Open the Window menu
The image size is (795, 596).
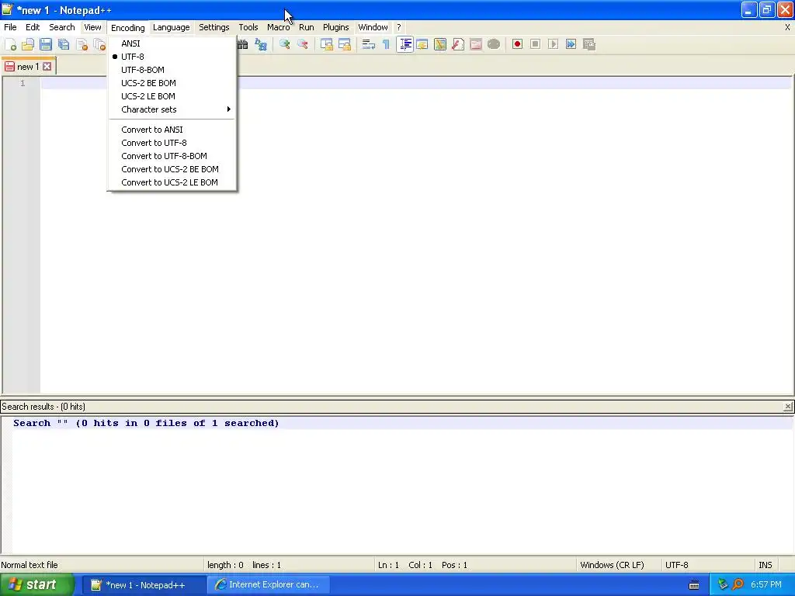[x=373, y=27]
